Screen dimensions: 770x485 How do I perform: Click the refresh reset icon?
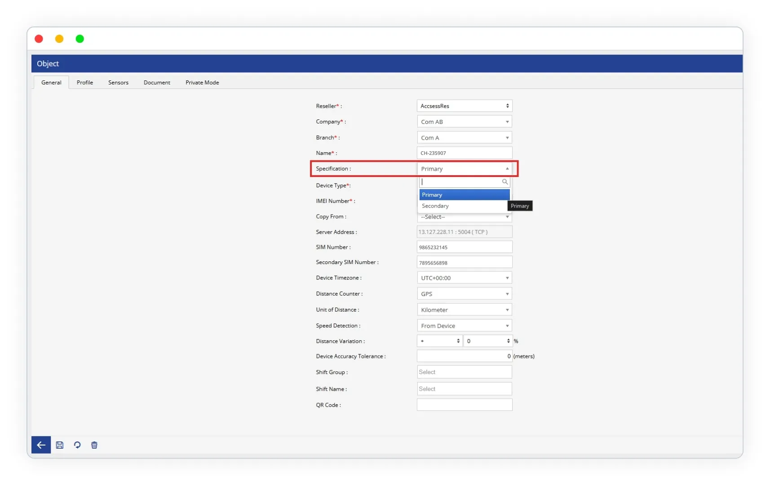tap(77, 445)
